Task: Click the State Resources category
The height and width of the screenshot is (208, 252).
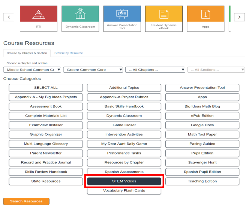Action: coord(46,181)
